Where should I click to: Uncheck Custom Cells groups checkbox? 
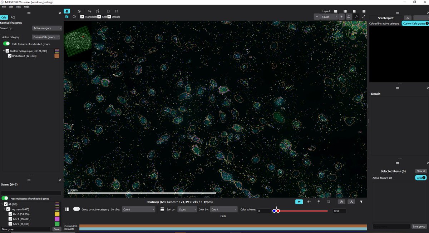coord(8,51)
